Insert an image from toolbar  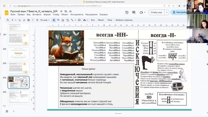point(63,20)
